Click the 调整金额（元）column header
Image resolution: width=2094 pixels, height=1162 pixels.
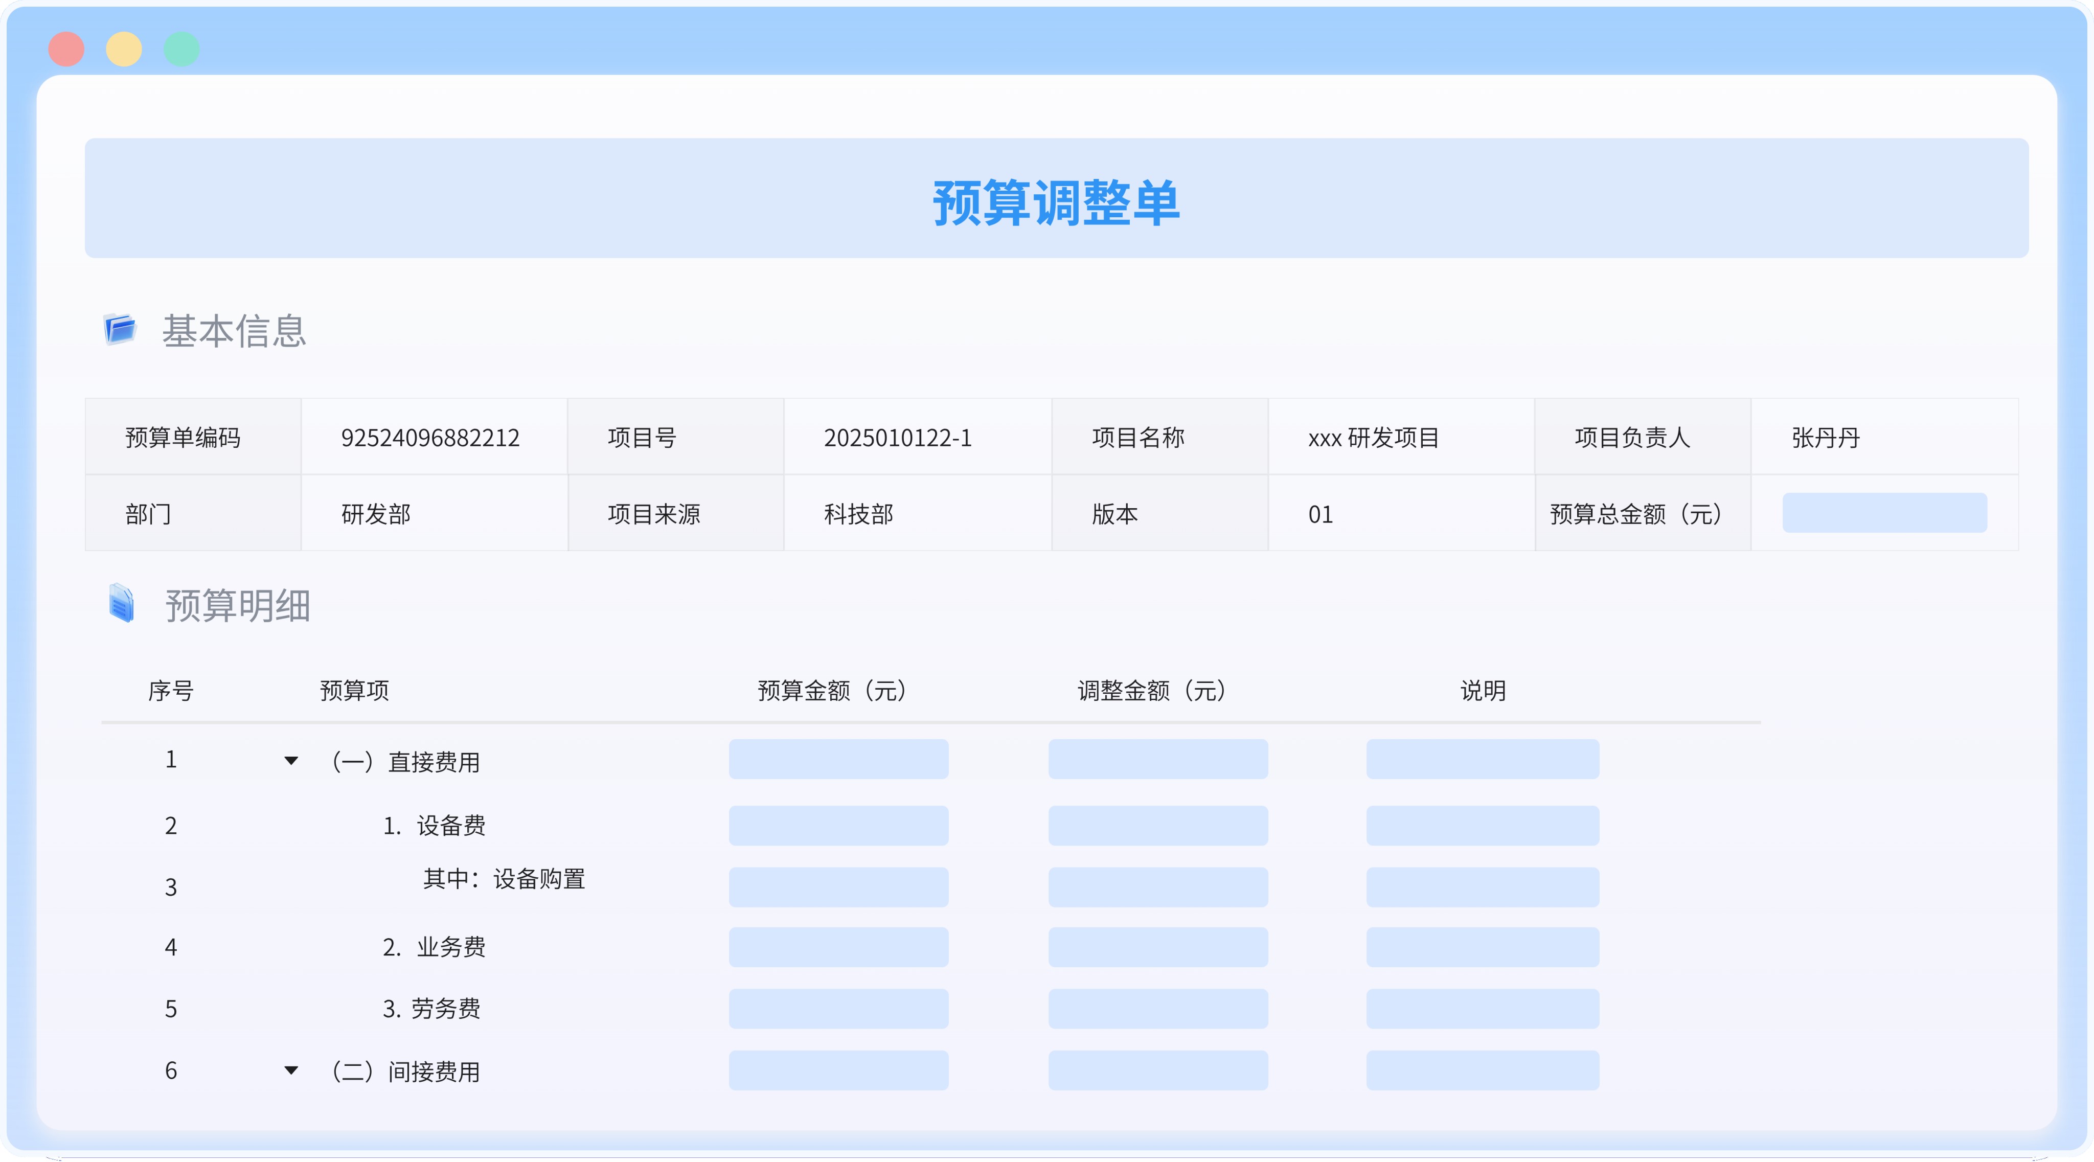[x=1153, y=691]
